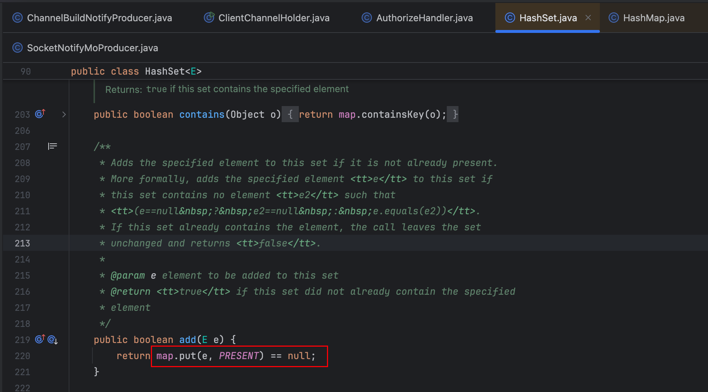Place the cursor on the add method name
The image size is (708, 392).
pyautogui.click(x=187, y=340)
